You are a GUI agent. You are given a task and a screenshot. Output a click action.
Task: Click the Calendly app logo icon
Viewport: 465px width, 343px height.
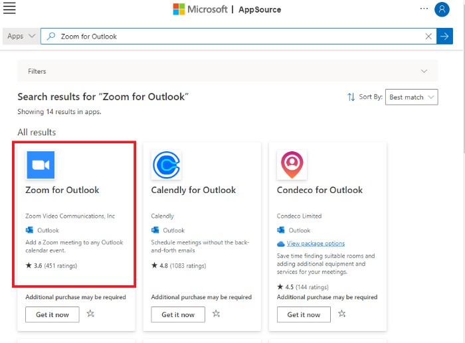(x=166, y=165)
